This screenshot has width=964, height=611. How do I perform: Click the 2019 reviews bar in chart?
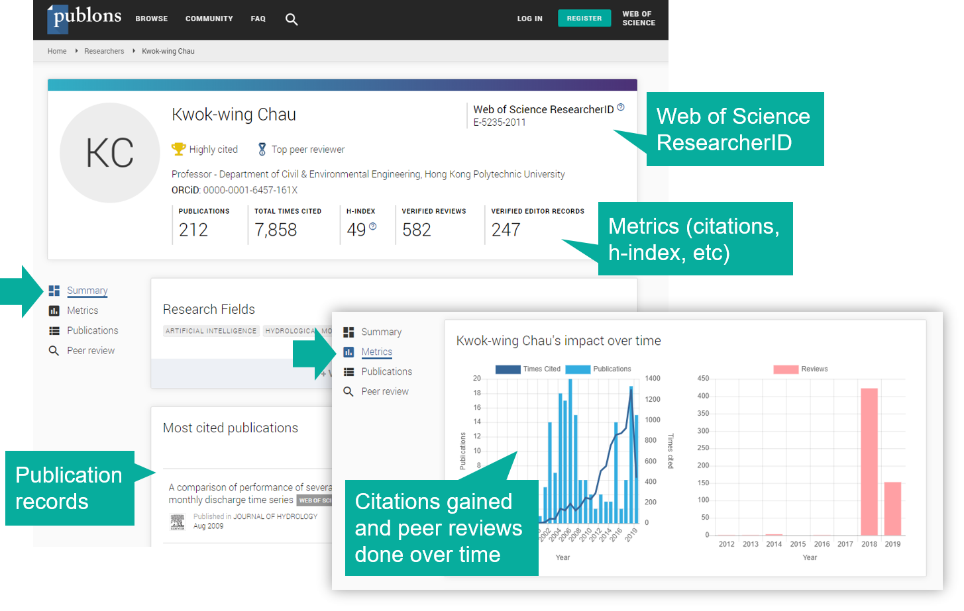892,508
